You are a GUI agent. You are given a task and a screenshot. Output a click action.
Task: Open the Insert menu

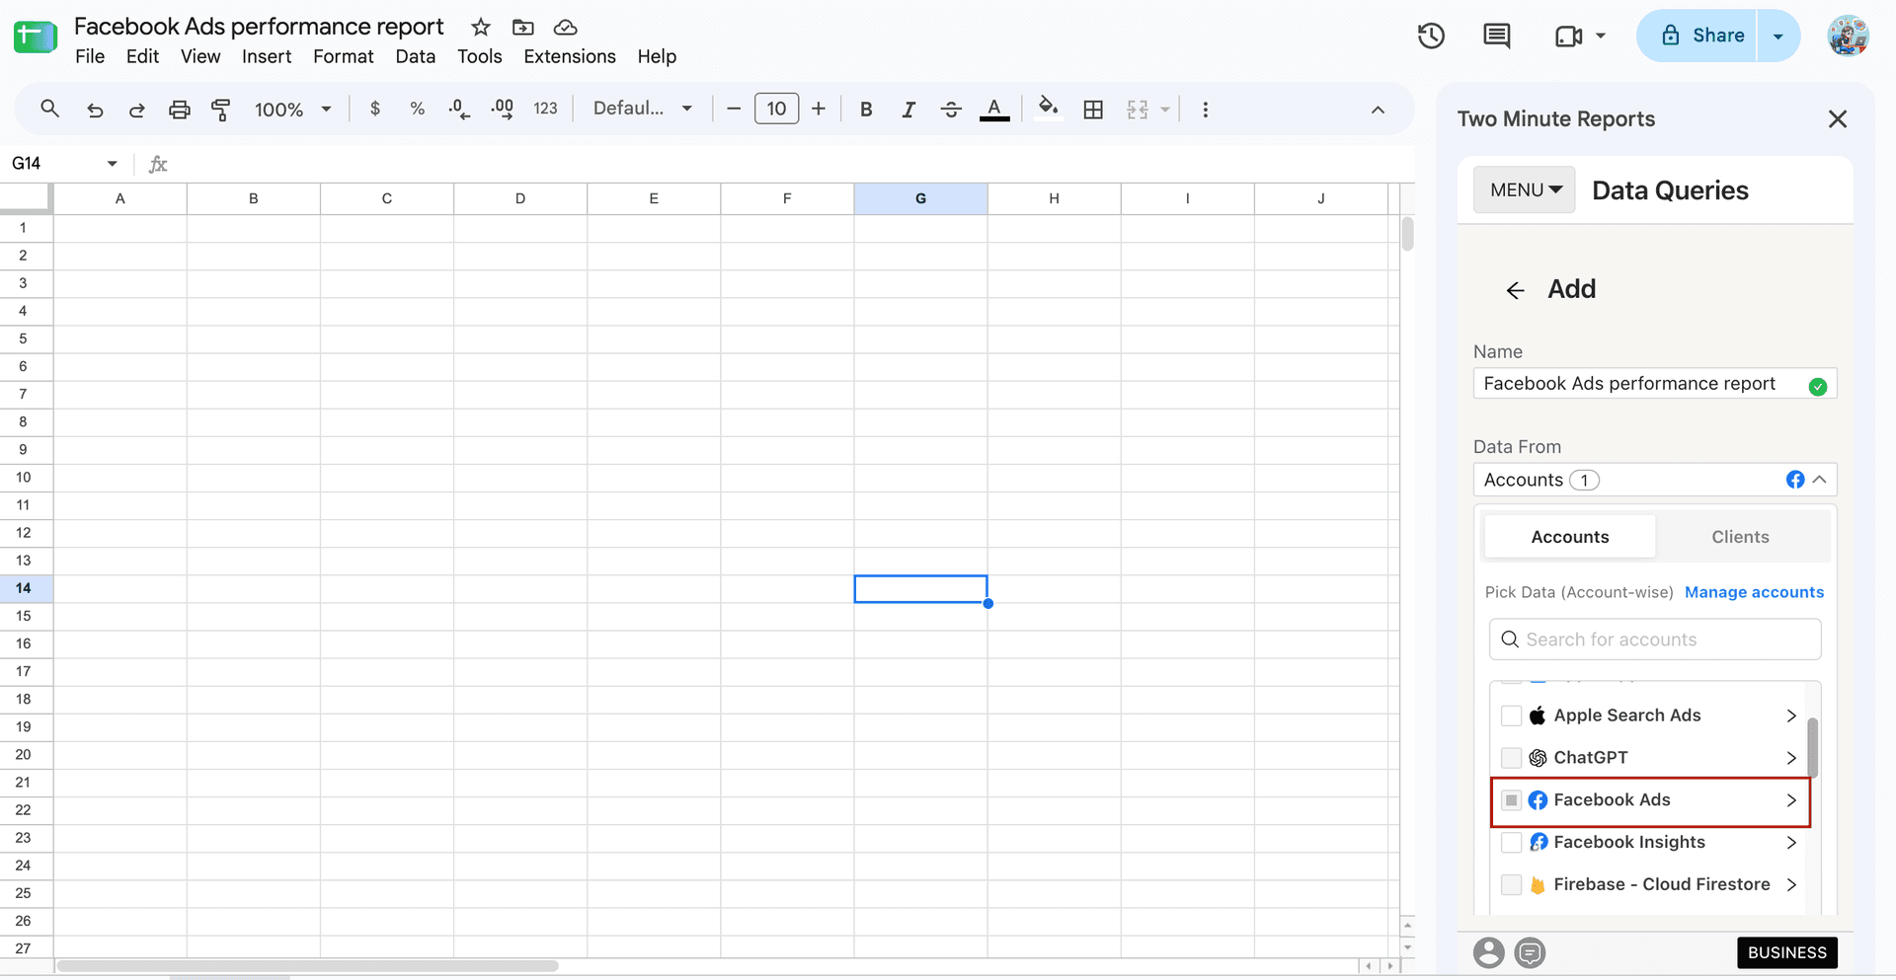[267, 57]
